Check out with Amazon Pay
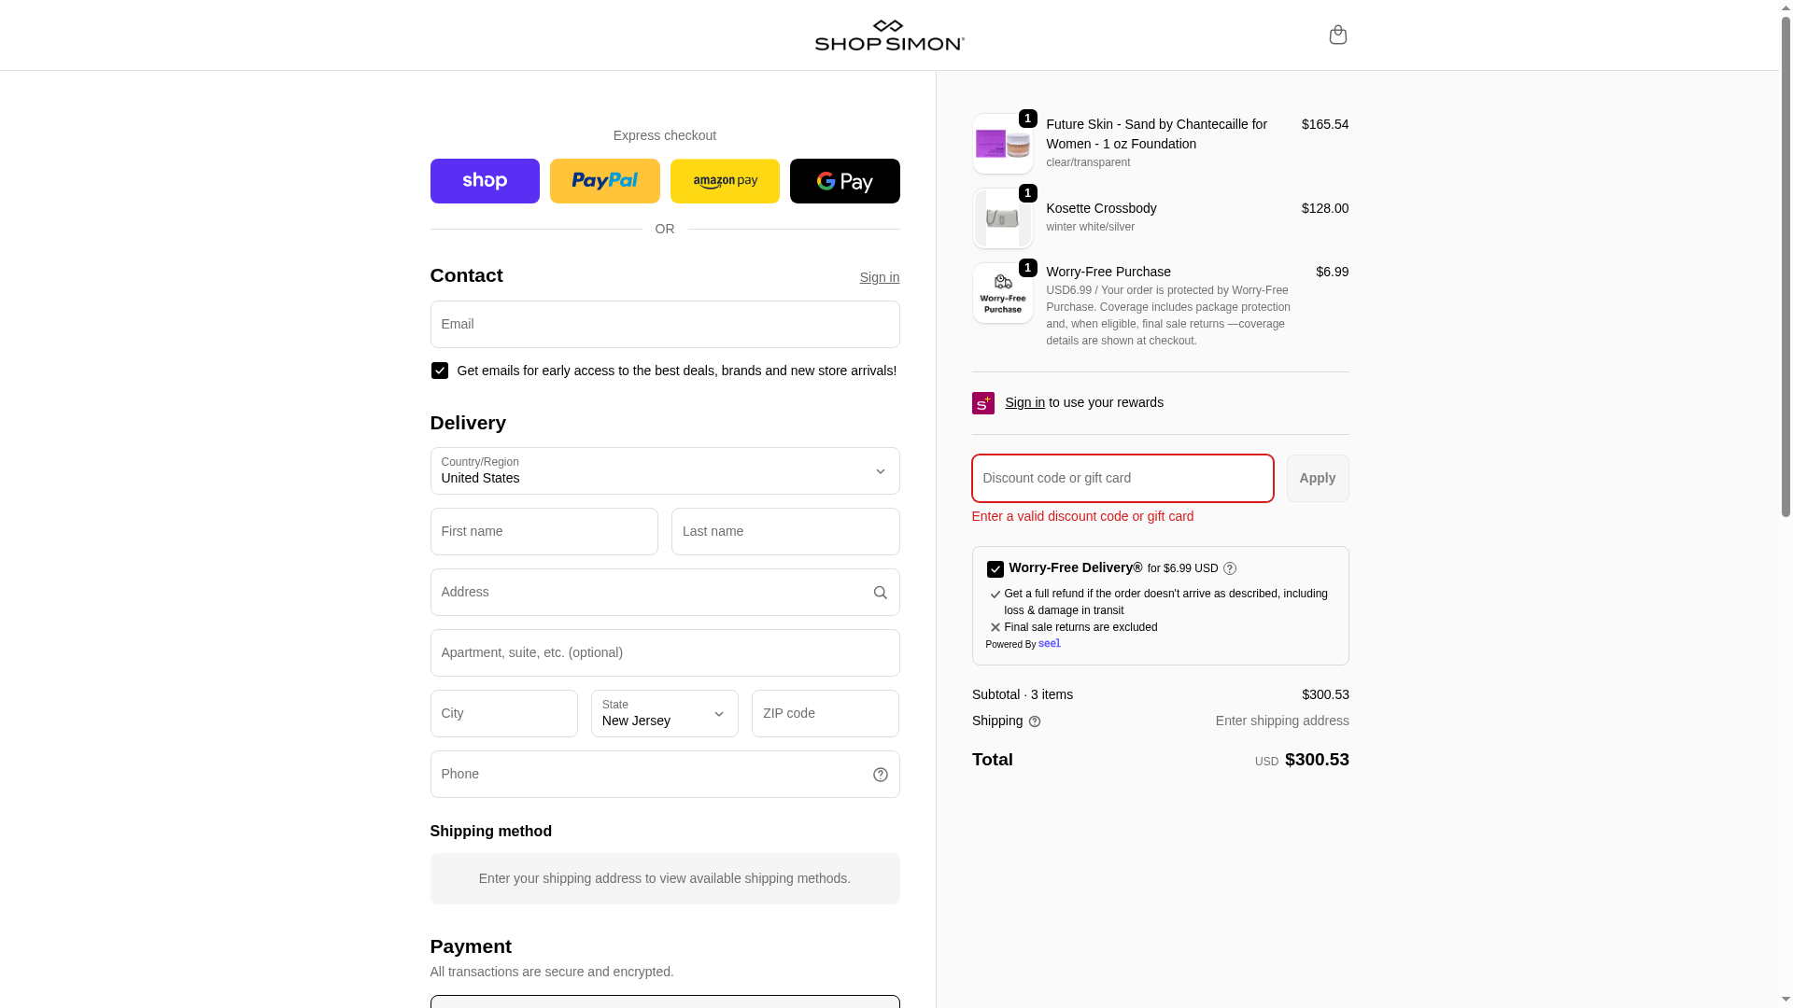This screenshot has width=1793, height=1008. pos(725,181)
